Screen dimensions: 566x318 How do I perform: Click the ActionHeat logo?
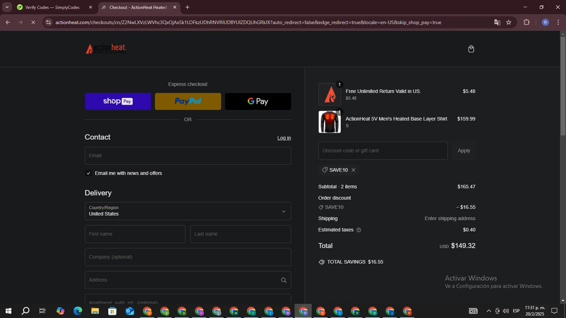coord(106,49)
